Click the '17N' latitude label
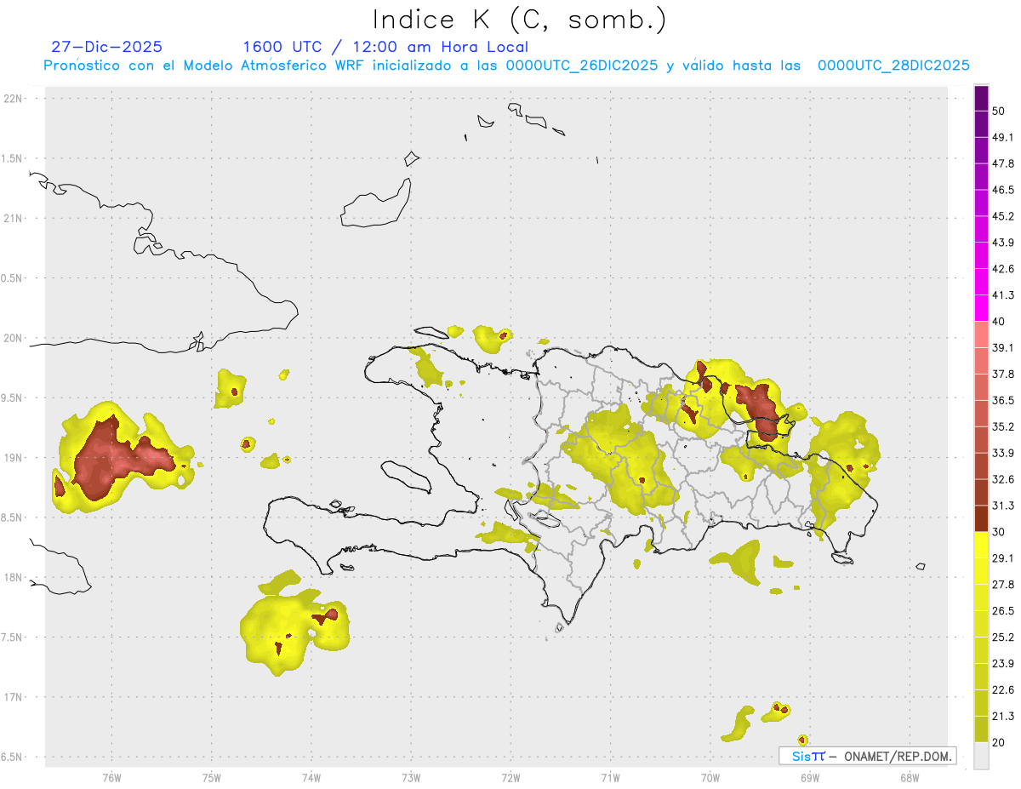Viewport: 1021px width, 789px height. [x=13, y=697]
